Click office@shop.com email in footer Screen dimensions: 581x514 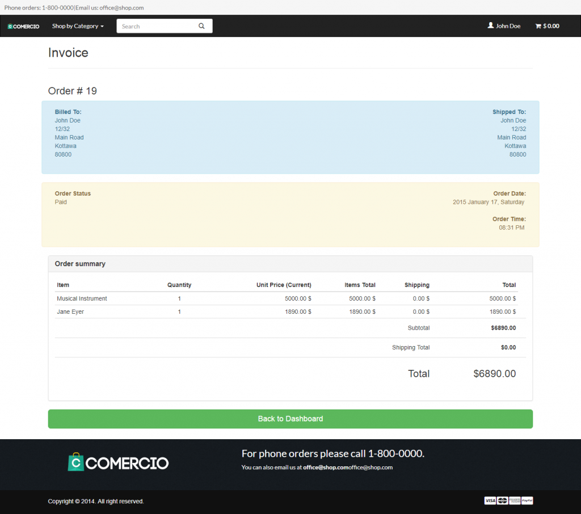pyautogui.click(x=325, y=467)
